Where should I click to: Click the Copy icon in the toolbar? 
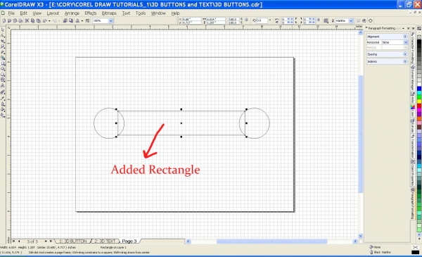[x=32, y=20]
